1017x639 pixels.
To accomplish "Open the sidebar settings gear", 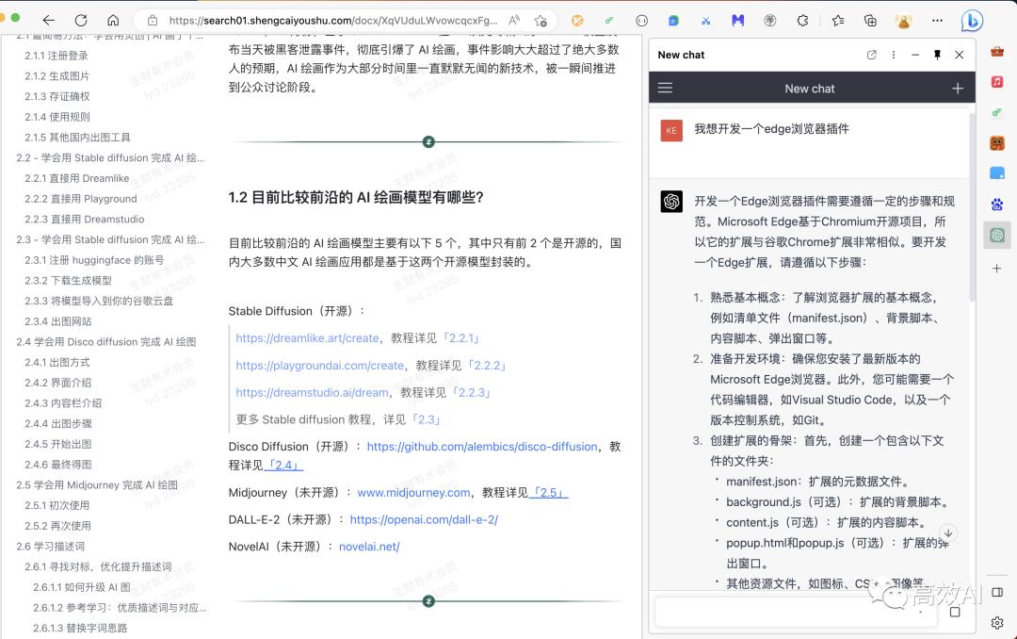I will click(x=996, y=622).
